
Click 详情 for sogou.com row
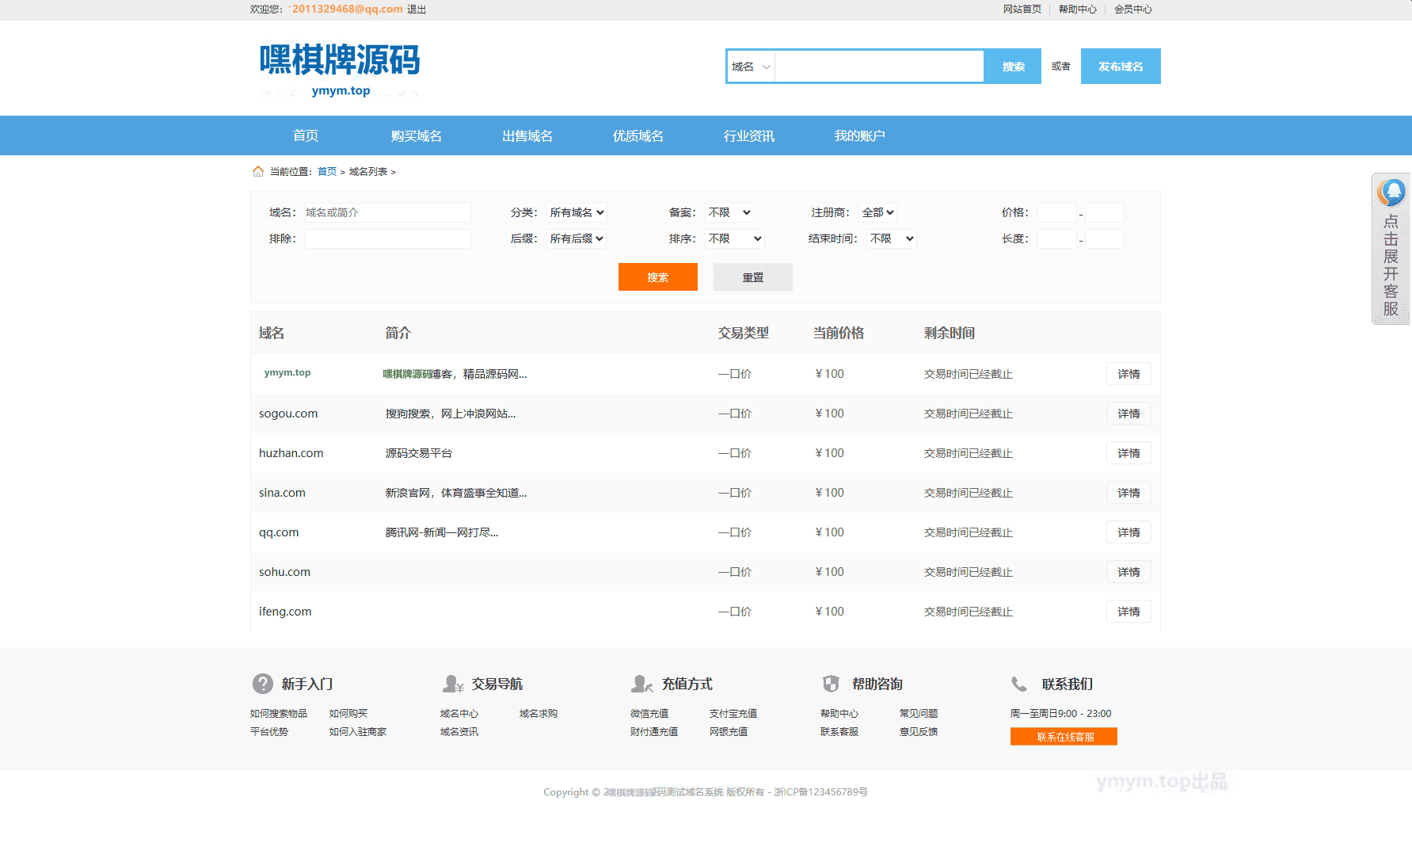(x=1128, y=414)
